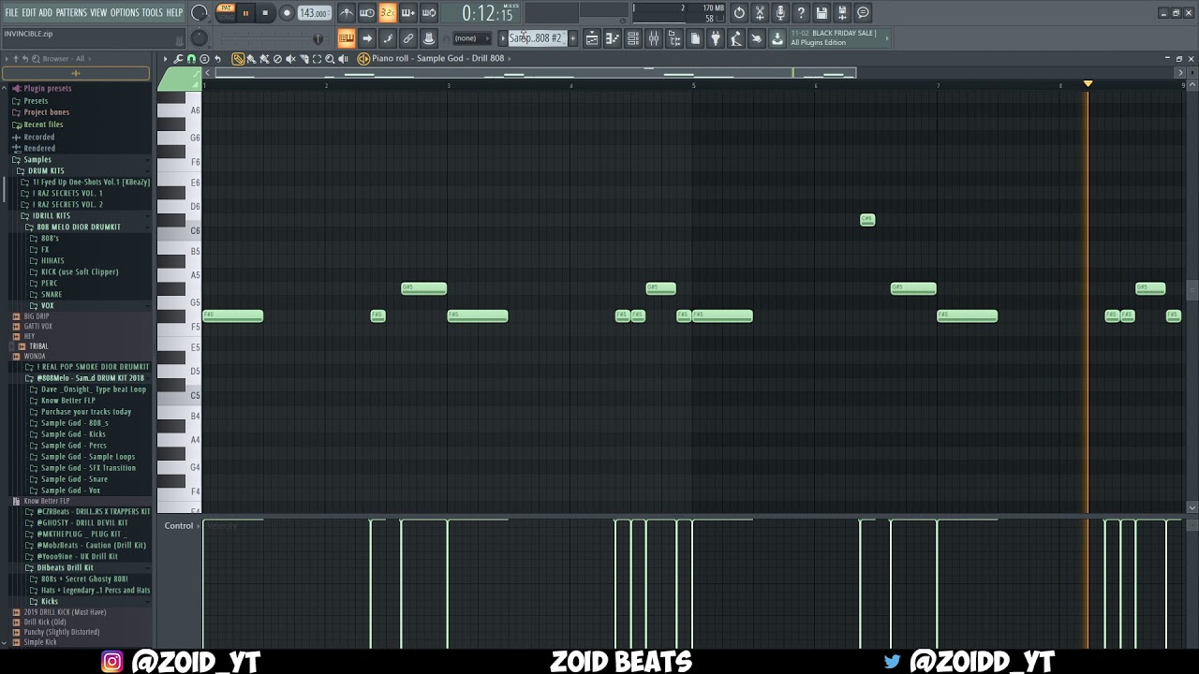Image resolution: width=1199 pixels, height=674 pixels.
Task: Click the arrow icon beside typing keyboard
Action: [367, 38]
